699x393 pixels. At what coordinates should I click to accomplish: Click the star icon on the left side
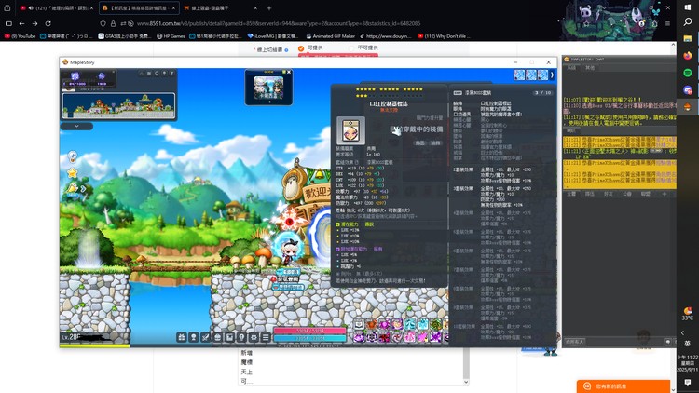point(72,172)
